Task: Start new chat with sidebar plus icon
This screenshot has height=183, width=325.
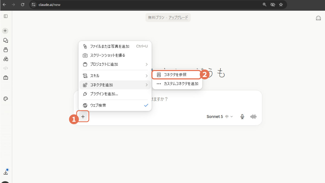Action: 5,31
